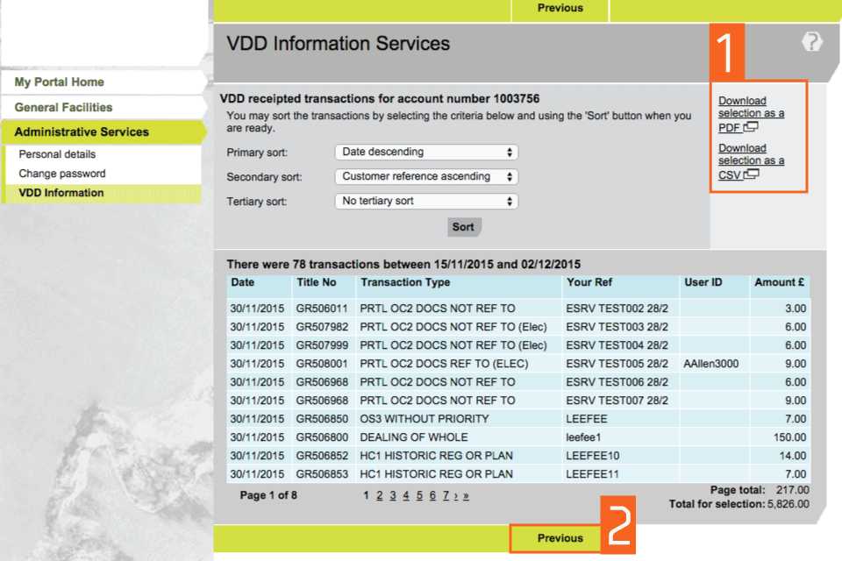The image size is (842, 561).
Task: Go to Personal details page
Action: tap(57, 154)
